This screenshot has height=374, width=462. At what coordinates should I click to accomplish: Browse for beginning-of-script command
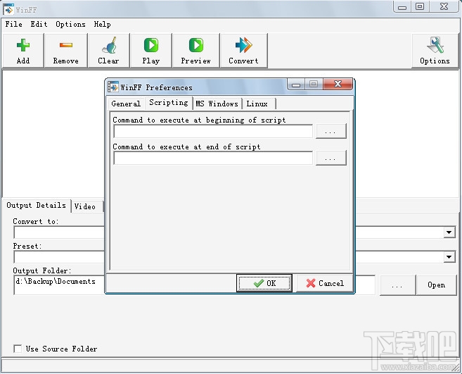[x=331, y=131]
